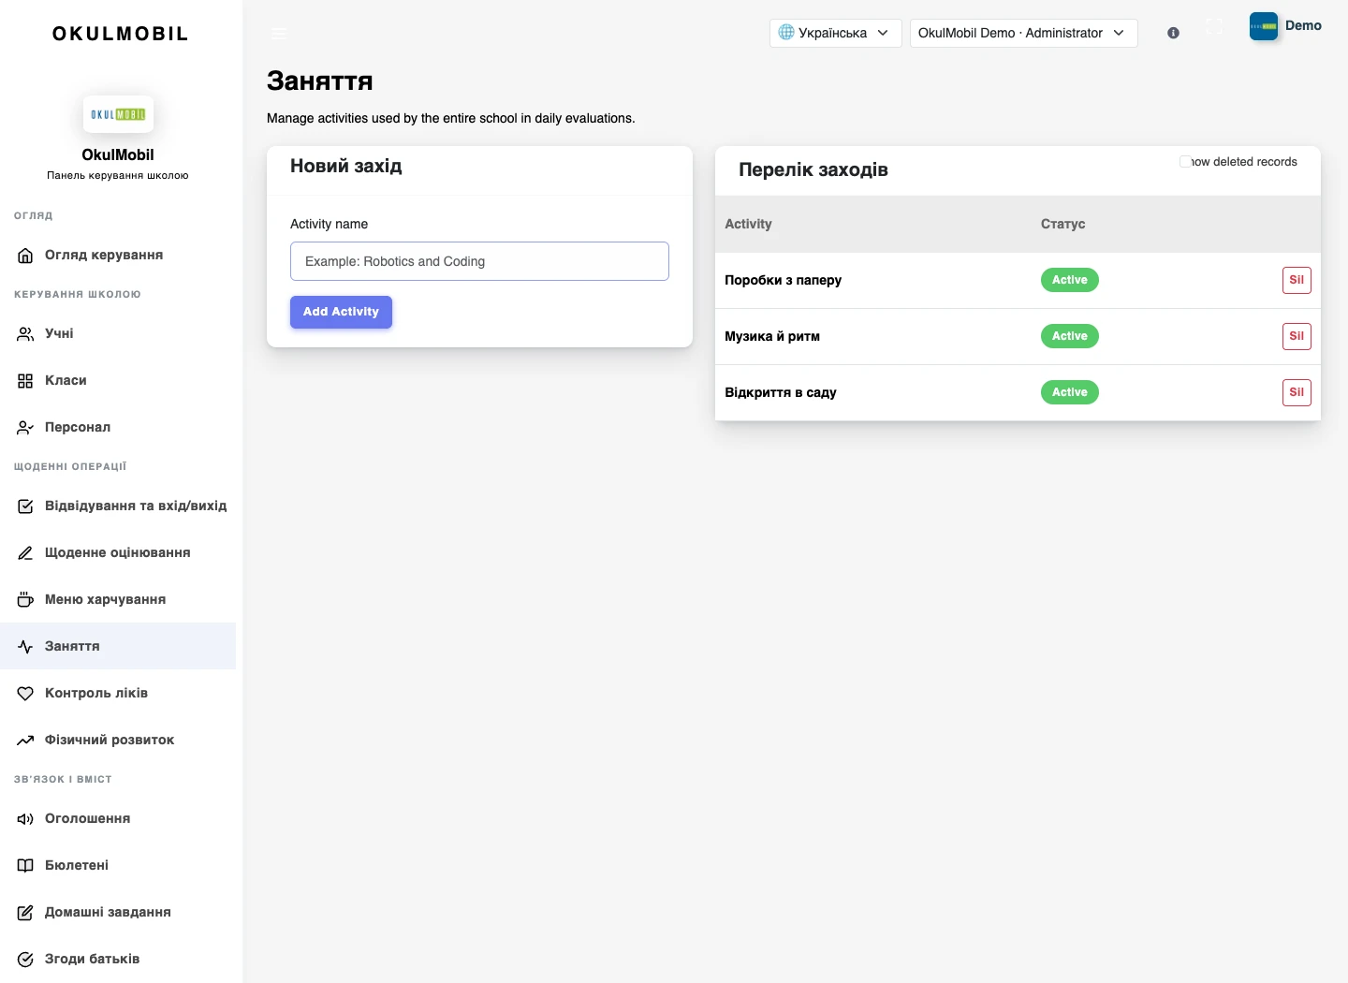The height and width of the screenshot is (983, 1348).
Task: Click the Activity name input field
Action: tap(479, 261)
